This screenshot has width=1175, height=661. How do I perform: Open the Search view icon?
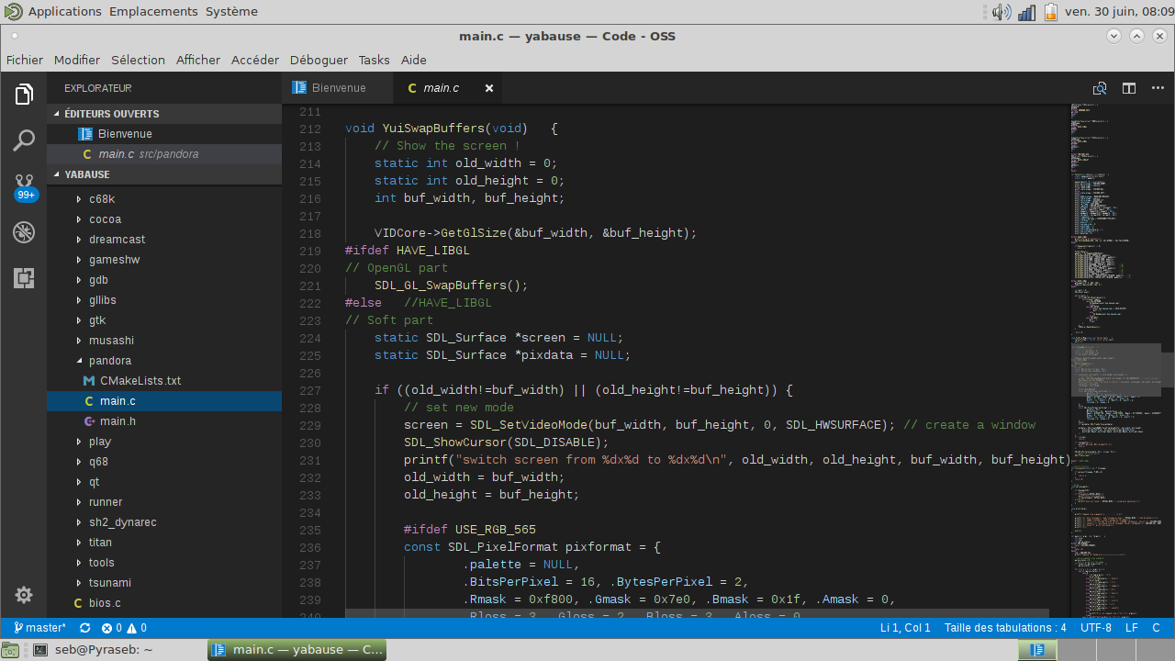pyautogui.click(x=24, y=140)
